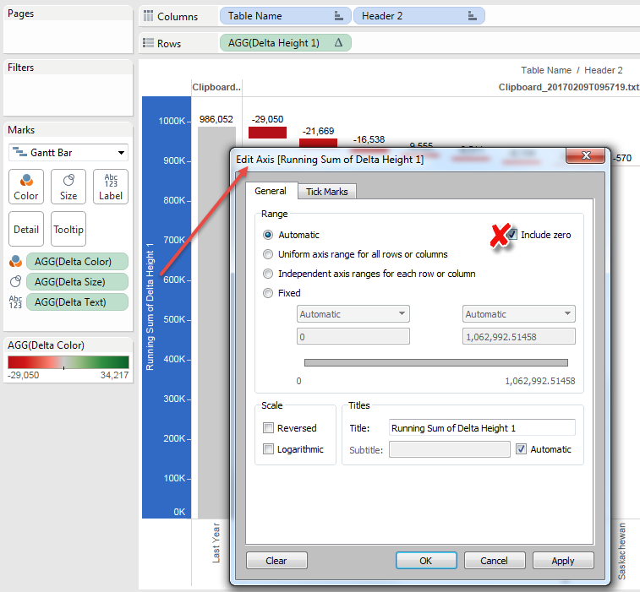Image resolution: width=640 pixels, height=592 pixels.
Task: Click the AGG(Delta Color) legend gradient
Action: pos(68,362)
